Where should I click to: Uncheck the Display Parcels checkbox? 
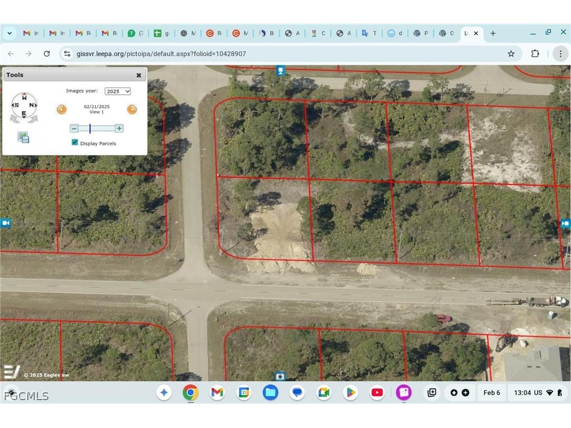coord(75,142)
